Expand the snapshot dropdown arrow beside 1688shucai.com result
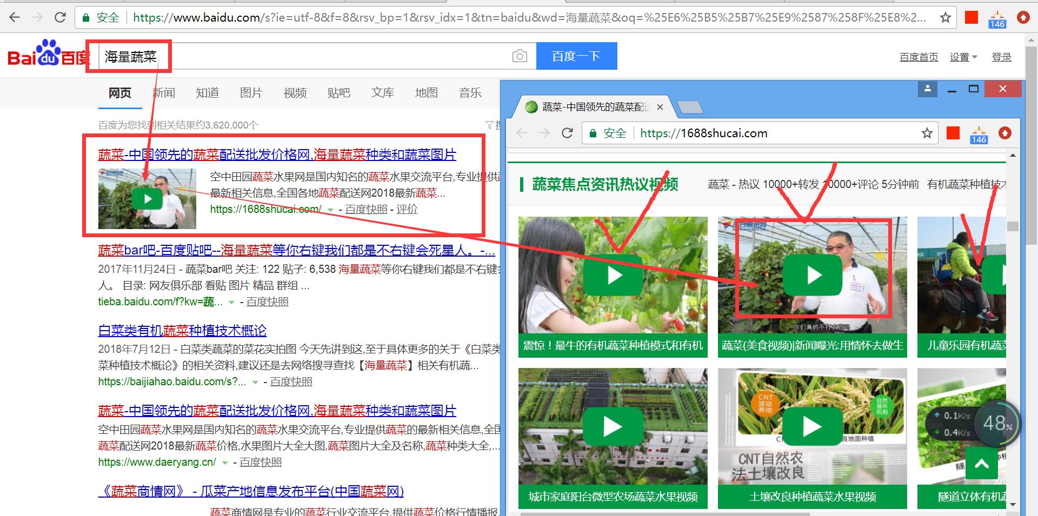1038x516 pixels. (330, 210)
